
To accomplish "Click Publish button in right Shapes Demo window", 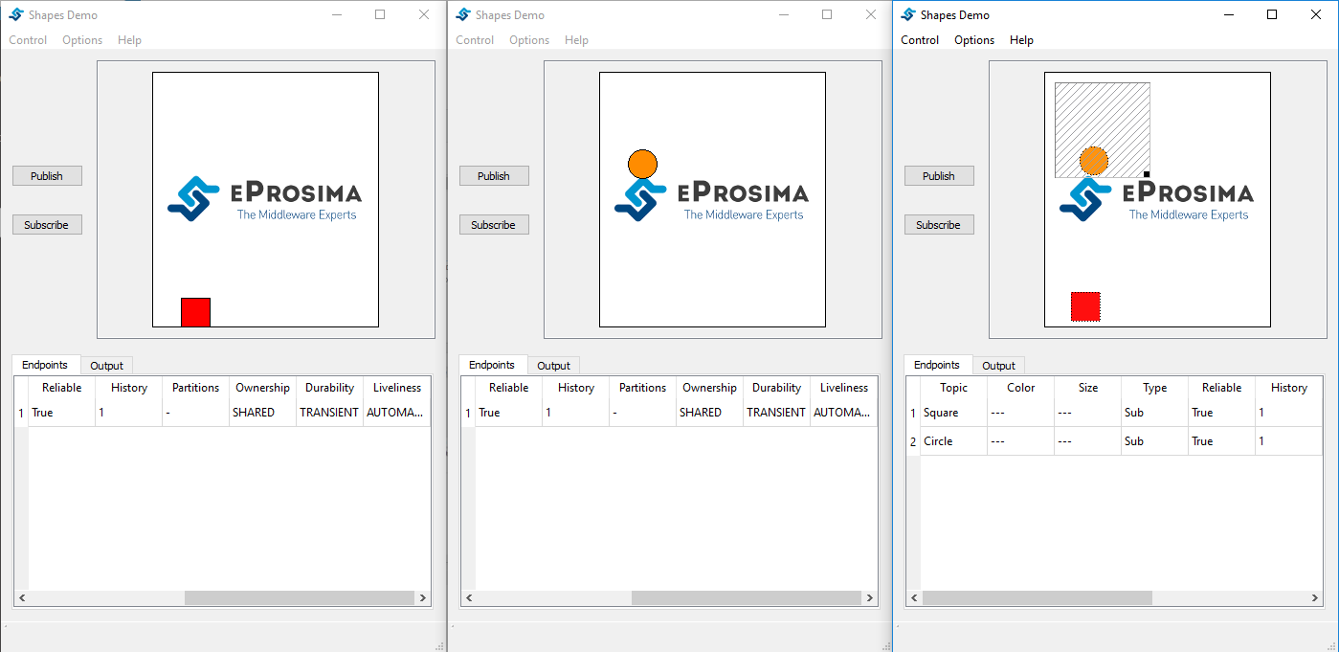I will point(939,176).
